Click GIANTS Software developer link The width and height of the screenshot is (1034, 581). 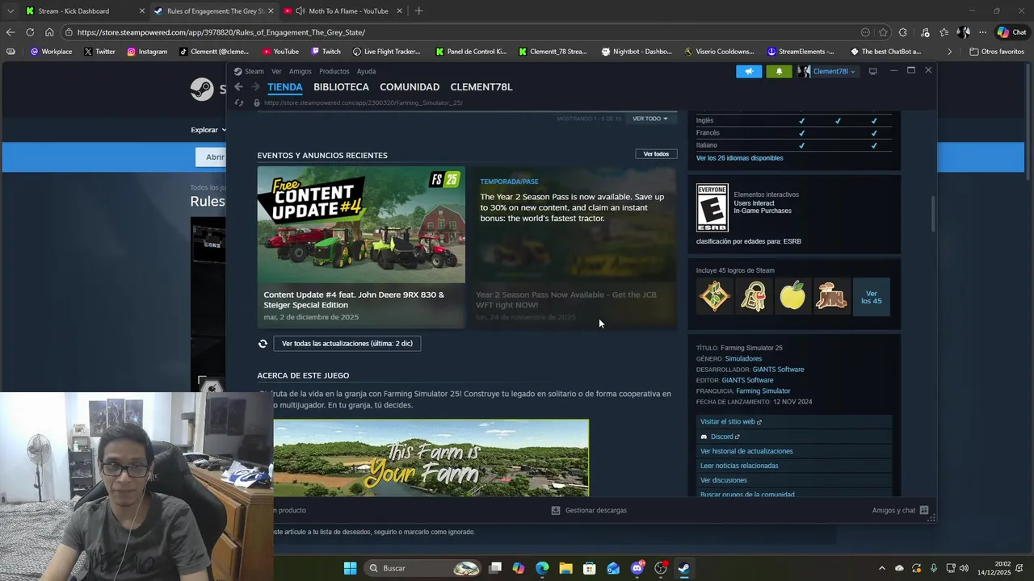tap(778, 370)
